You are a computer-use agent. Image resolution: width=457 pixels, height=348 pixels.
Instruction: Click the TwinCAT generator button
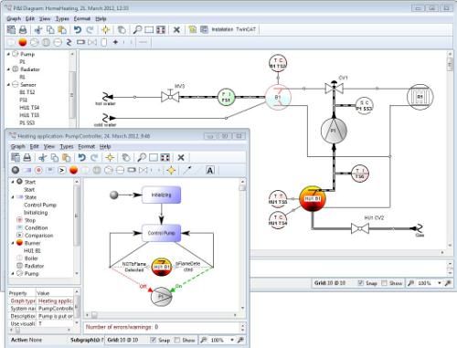pos(246,29)
